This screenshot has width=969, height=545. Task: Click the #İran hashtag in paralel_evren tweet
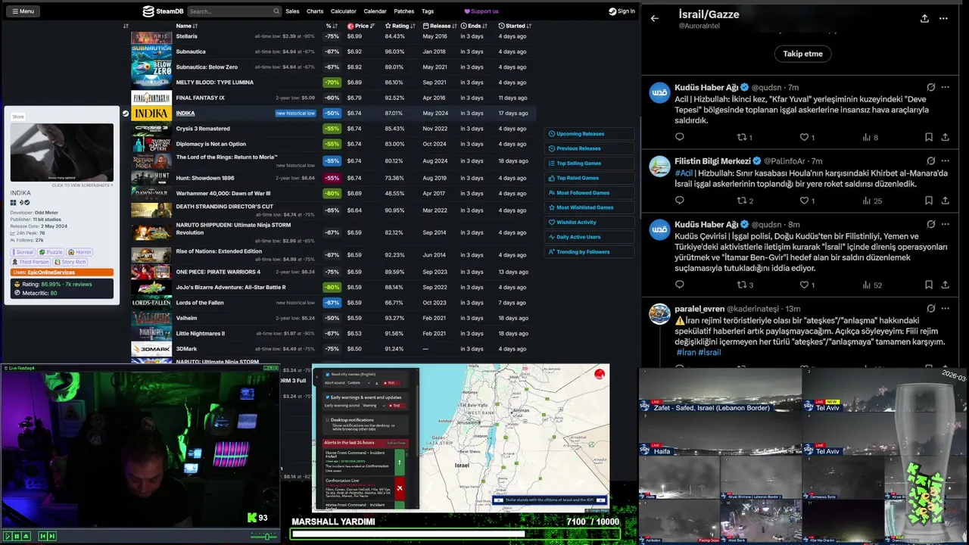point(685,353)
